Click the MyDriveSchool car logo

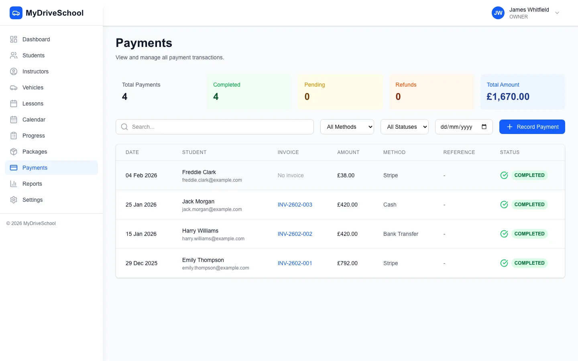tap(16, 12)
